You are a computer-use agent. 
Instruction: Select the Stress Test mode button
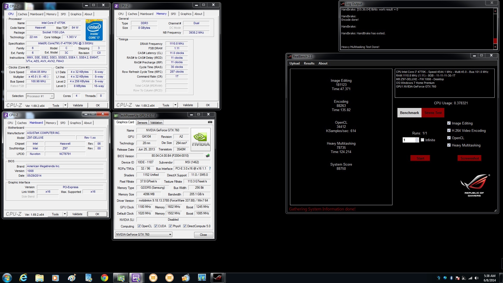(x=433, y=113)
